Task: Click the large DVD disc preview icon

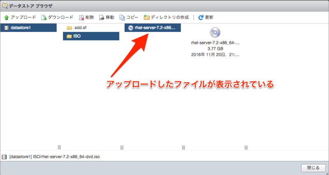Action: 215,33
